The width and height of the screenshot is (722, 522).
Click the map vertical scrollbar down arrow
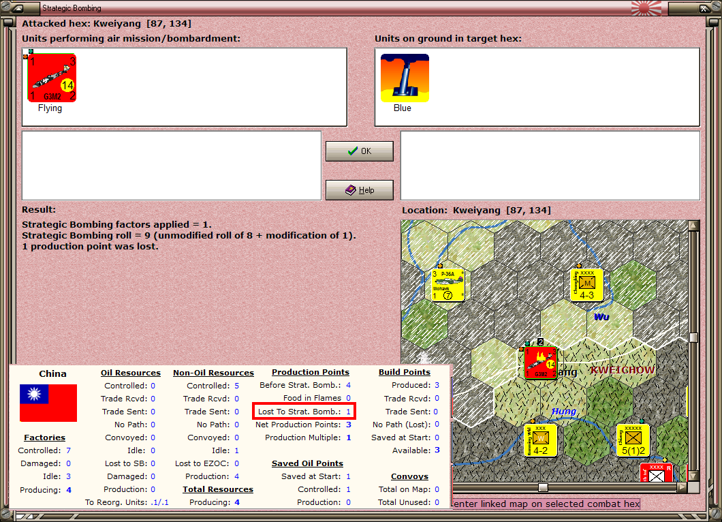[693, 476]
